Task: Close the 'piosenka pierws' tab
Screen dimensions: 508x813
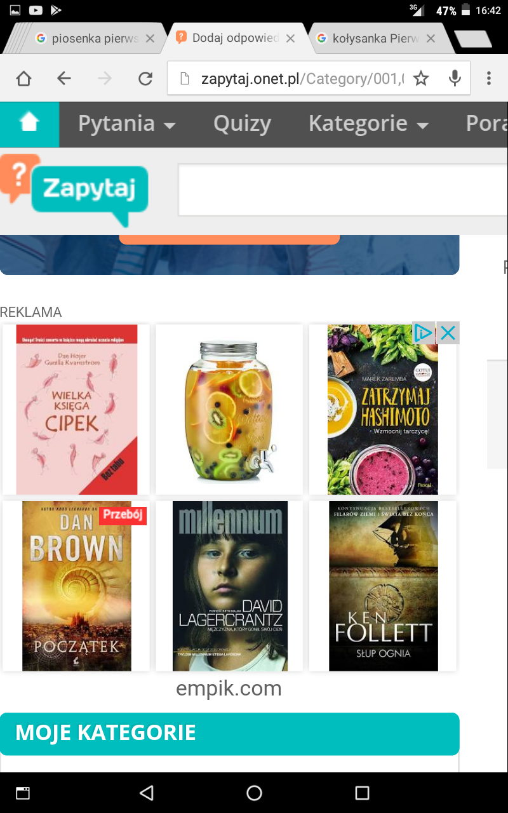Action: tap(150, 39)
